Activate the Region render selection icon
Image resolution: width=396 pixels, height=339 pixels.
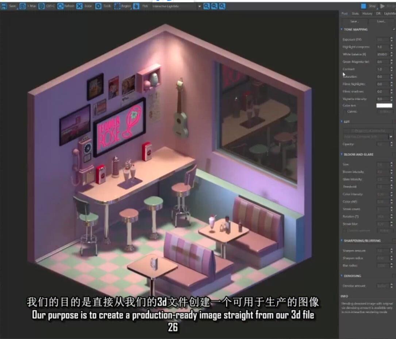(117, 6)
